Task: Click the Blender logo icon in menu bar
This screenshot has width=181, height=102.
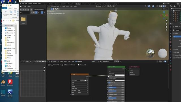Action: click(x=21, y=4)
